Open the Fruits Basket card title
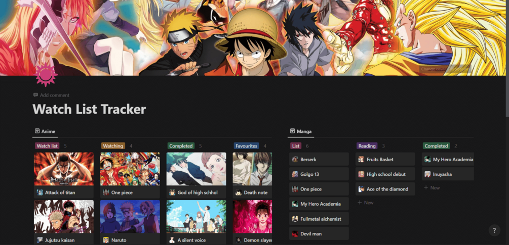The width and height of the screenshot is (509, 245). tap(380, 159)
